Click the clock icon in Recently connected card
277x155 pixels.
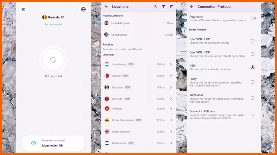pyautogui.click(x=34, y=143)
